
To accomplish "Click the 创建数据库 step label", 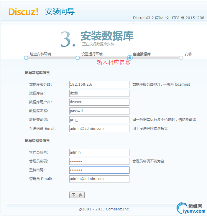I will click(x=142, y=54).
